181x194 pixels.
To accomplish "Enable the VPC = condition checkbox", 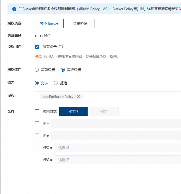I will [x=37, y=148].
